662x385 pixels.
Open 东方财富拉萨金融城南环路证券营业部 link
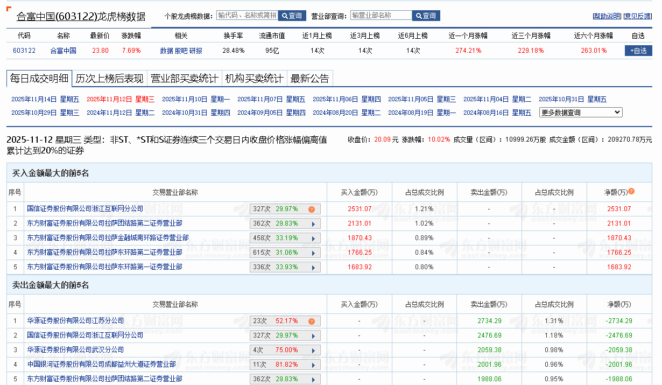(x=108, y=237)
